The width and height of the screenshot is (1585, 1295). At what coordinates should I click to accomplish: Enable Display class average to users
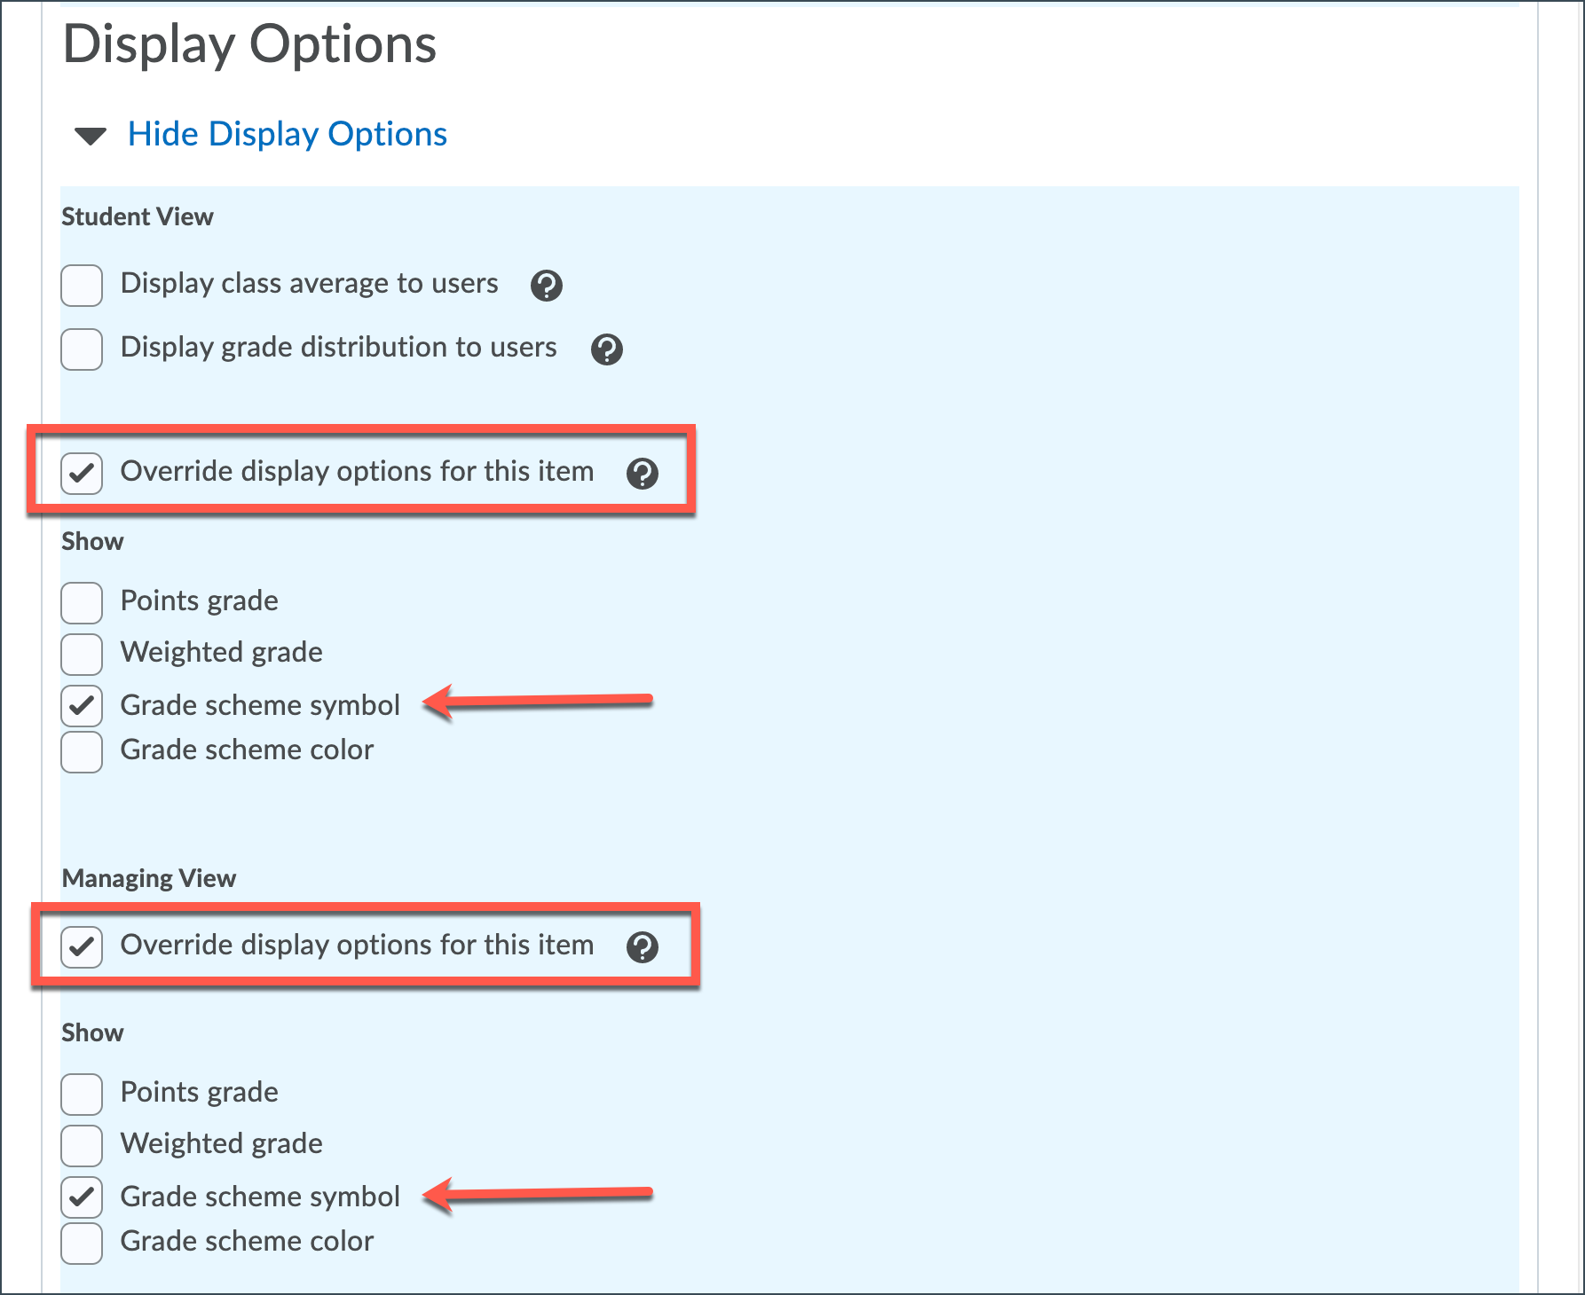tap(82, 286)
